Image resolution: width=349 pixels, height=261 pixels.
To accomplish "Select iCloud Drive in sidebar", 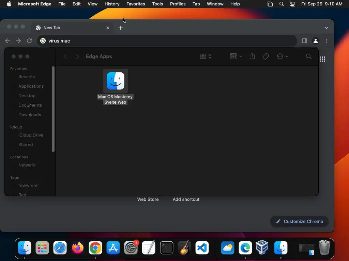I will (x=31, y=135).
